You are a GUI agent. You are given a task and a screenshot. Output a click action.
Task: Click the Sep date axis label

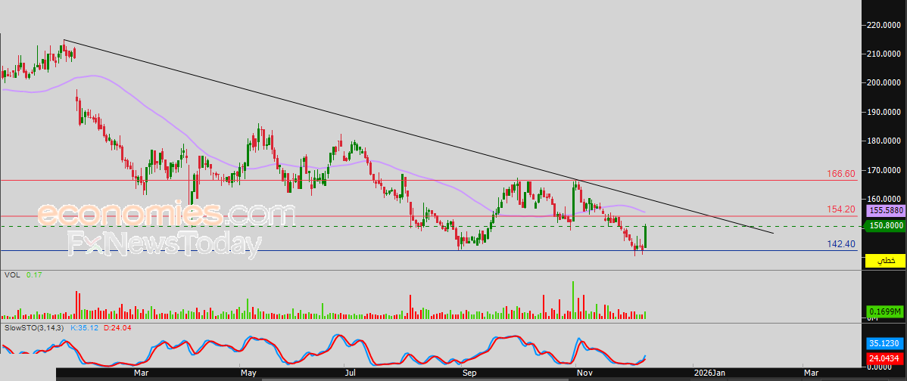point(469,373)
